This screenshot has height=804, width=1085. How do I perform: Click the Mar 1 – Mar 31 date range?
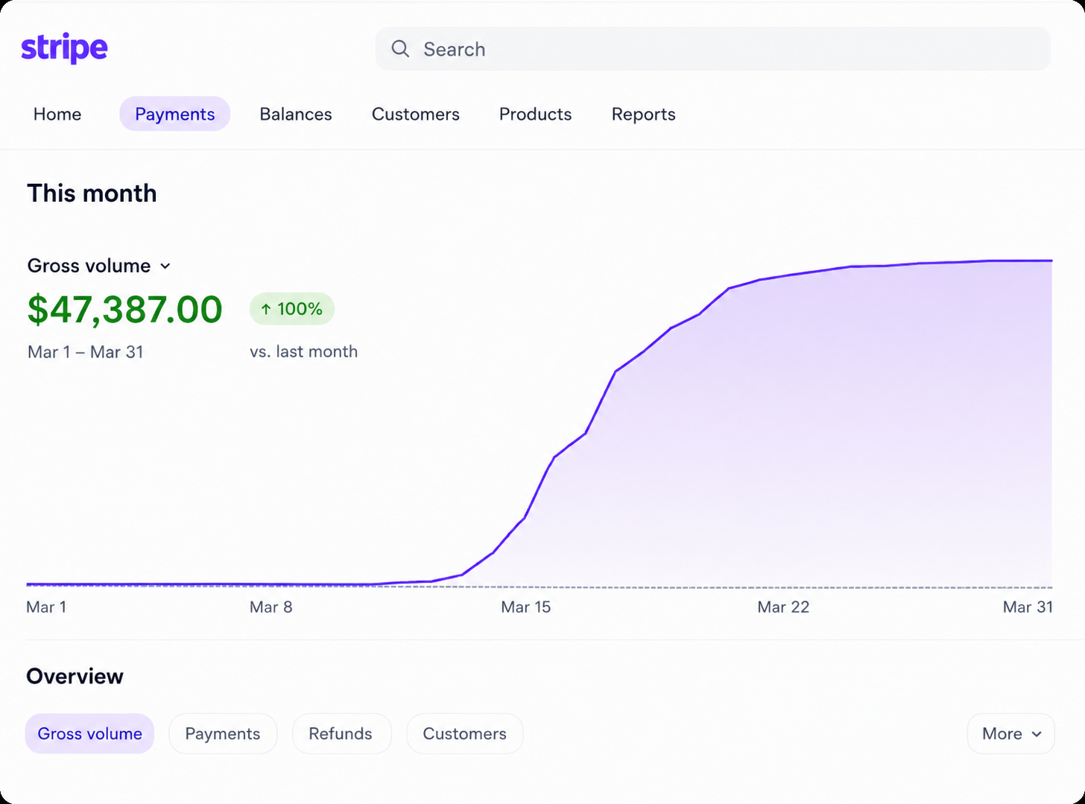86,352
